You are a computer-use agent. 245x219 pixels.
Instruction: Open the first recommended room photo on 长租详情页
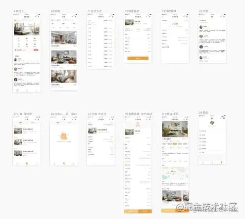pos(172,196)
